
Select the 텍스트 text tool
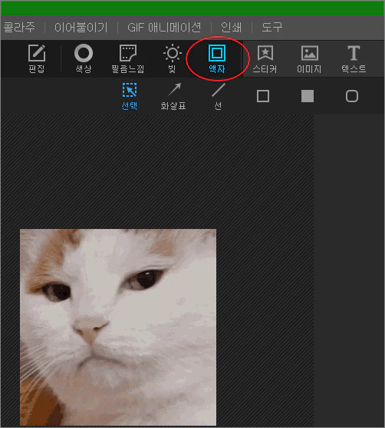(354, 58)
